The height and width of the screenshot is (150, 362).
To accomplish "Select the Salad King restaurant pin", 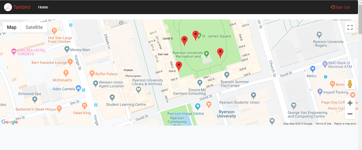I will (x=84, y=106).
